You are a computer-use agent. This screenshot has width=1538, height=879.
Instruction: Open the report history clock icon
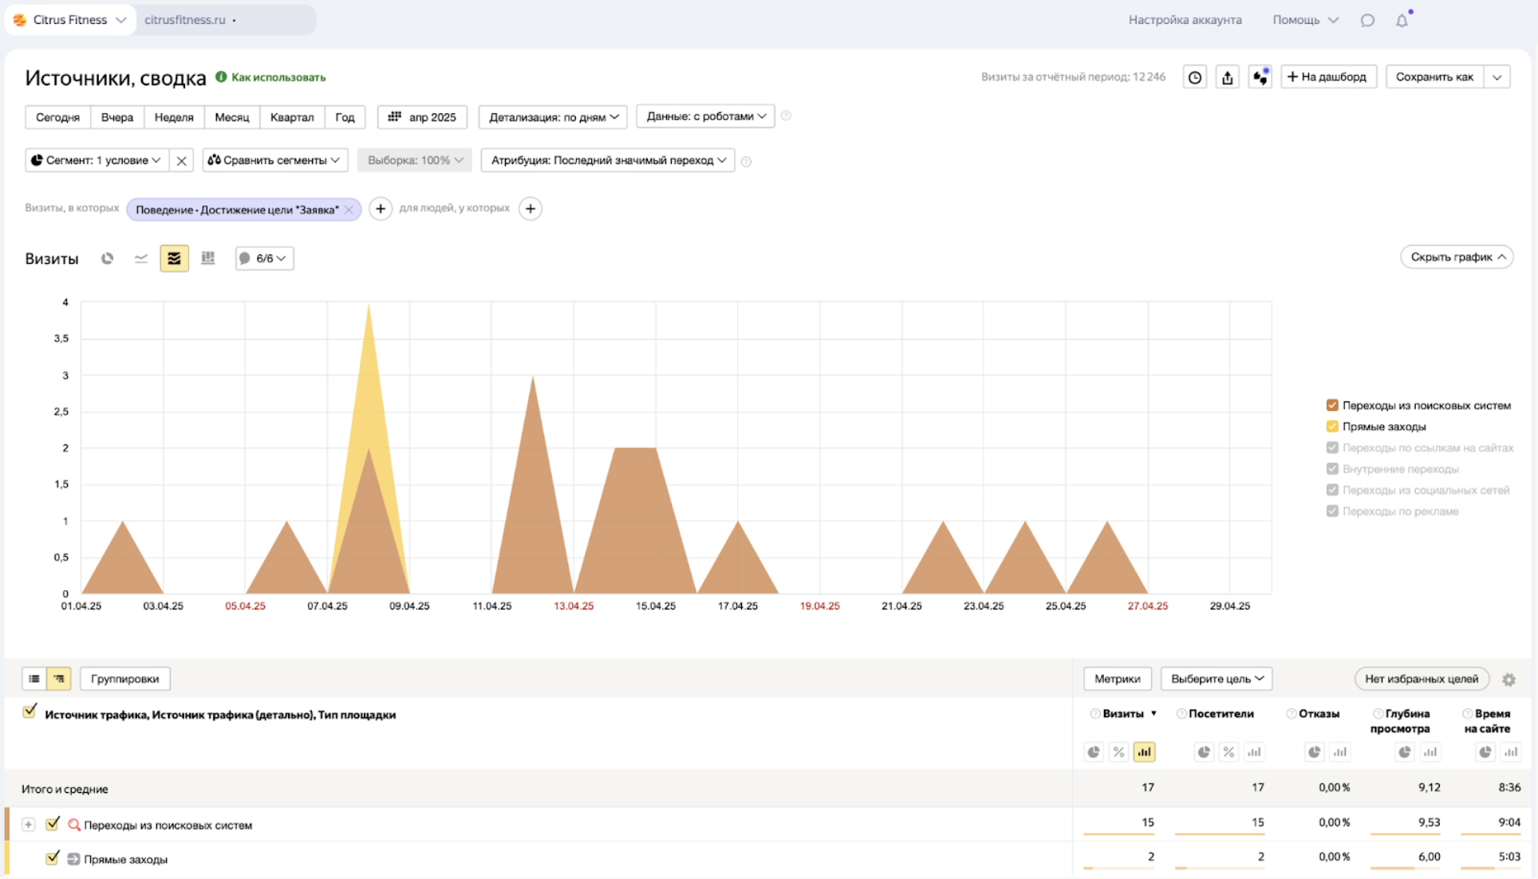tap(1194, 77)
